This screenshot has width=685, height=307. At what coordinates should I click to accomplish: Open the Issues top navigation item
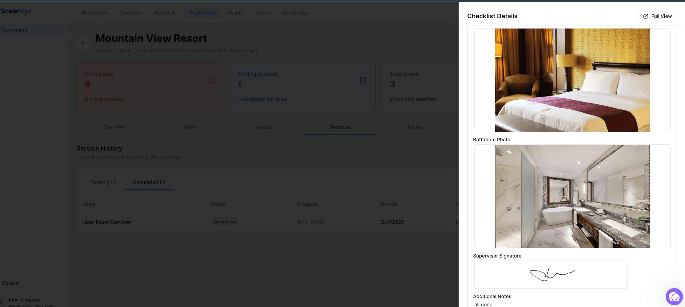pyautogui.click(x=263, y=13)
